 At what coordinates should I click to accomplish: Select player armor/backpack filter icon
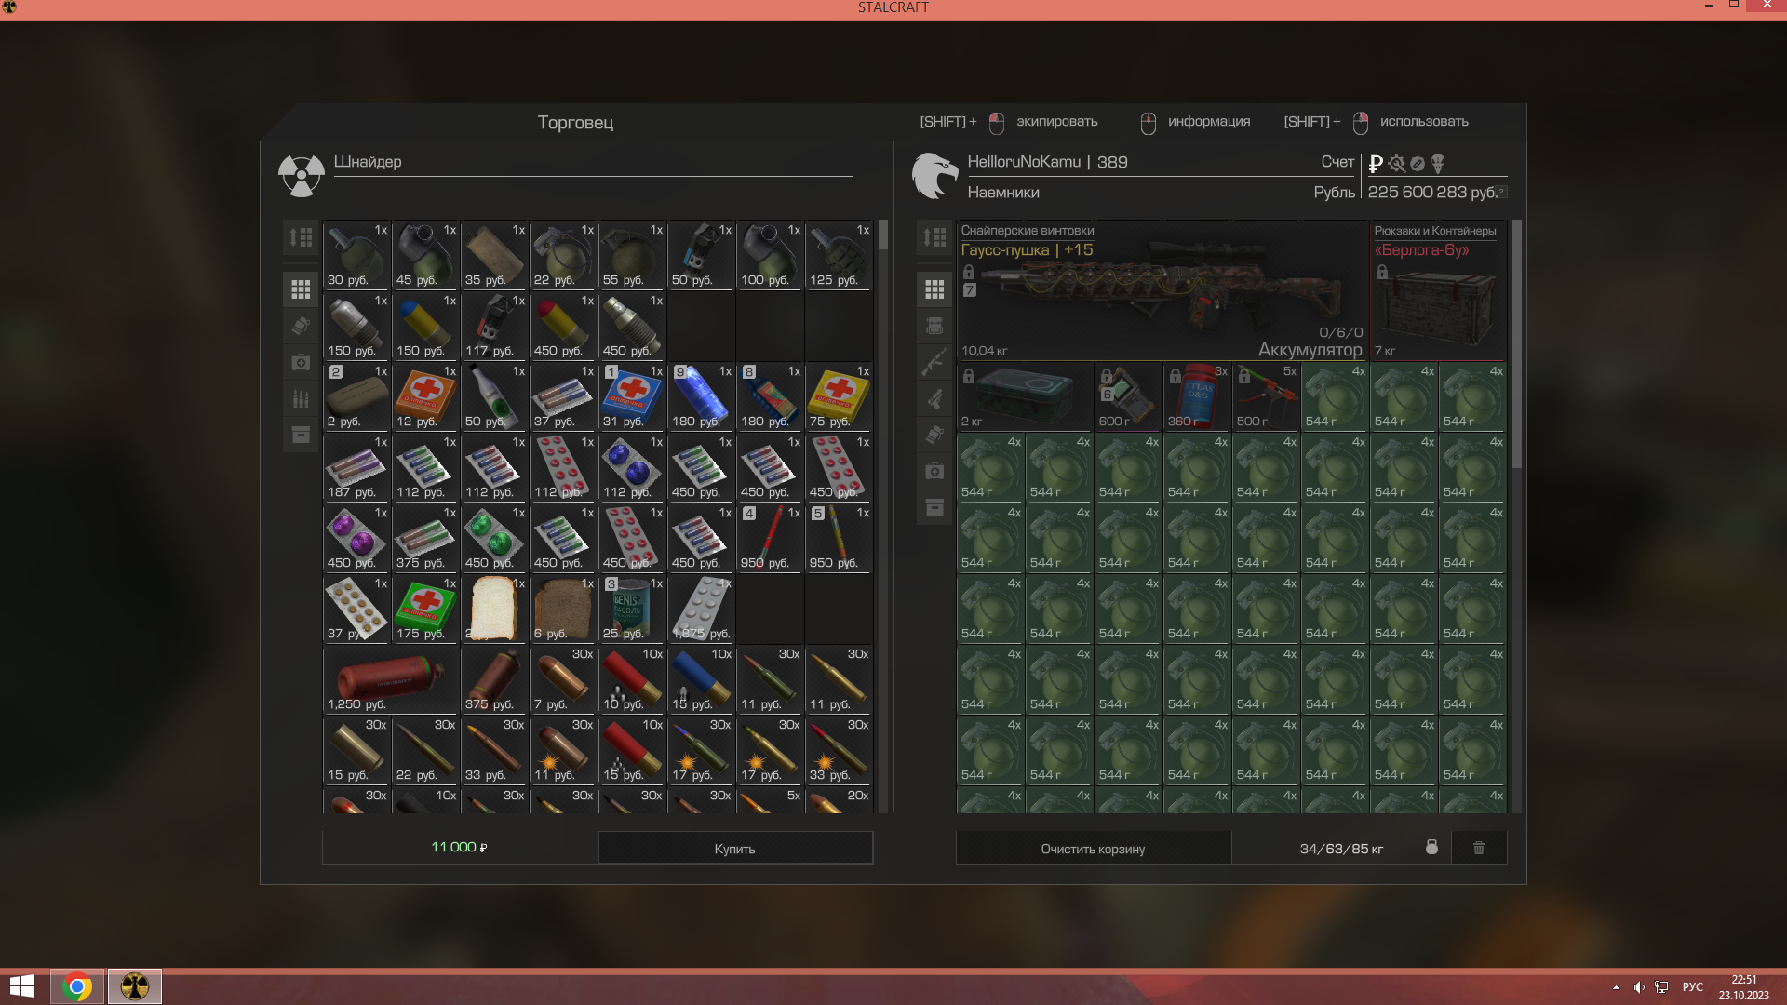934,326
